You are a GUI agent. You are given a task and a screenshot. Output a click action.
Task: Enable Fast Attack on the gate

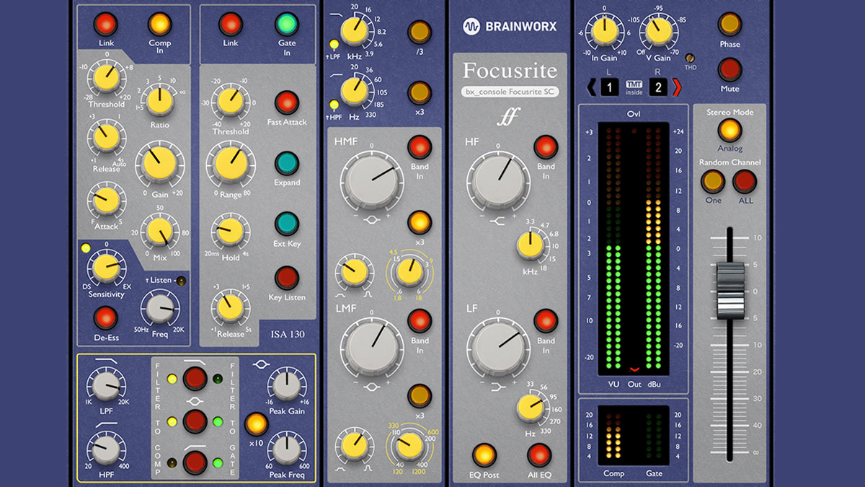tap(287, 102)
